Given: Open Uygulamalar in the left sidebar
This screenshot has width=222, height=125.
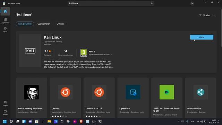Looking at the screenshot, I should click(x=5, y=20).
